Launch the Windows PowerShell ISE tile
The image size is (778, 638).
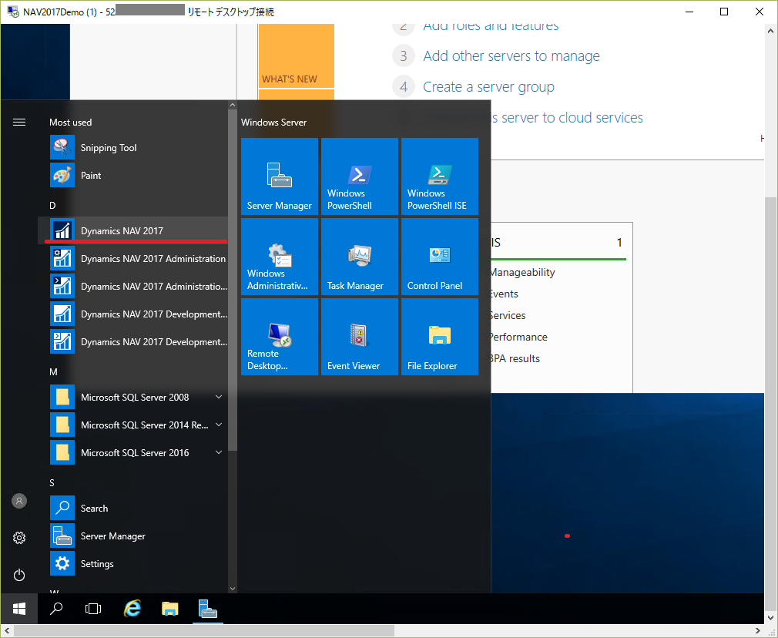(x=440, y=176)
